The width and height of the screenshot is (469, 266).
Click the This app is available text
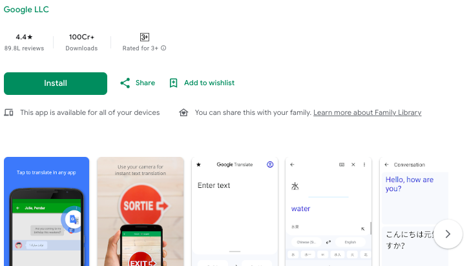pyautogui.click(x=90, y=113)
